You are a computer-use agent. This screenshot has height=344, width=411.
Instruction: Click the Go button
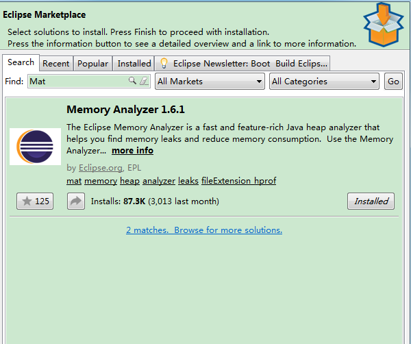393,82
